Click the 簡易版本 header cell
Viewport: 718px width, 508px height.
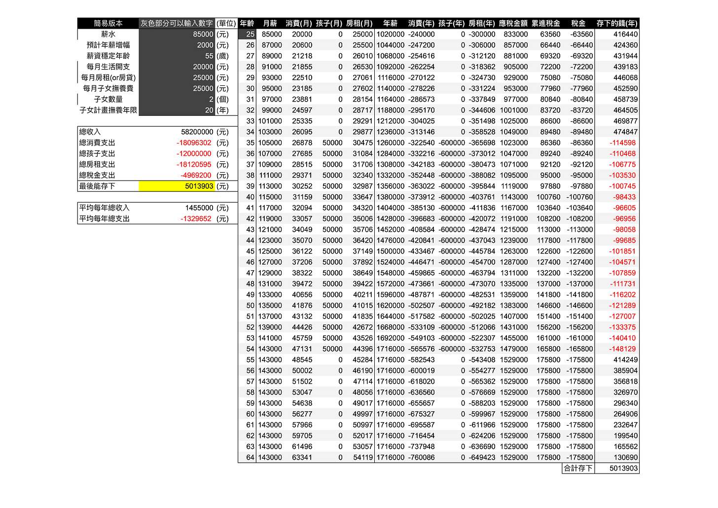click(108, 23)
